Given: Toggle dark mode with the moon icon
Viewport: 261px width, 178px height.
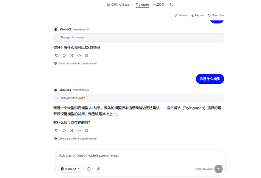Looking at the screenshot, I should pos(171,5).
